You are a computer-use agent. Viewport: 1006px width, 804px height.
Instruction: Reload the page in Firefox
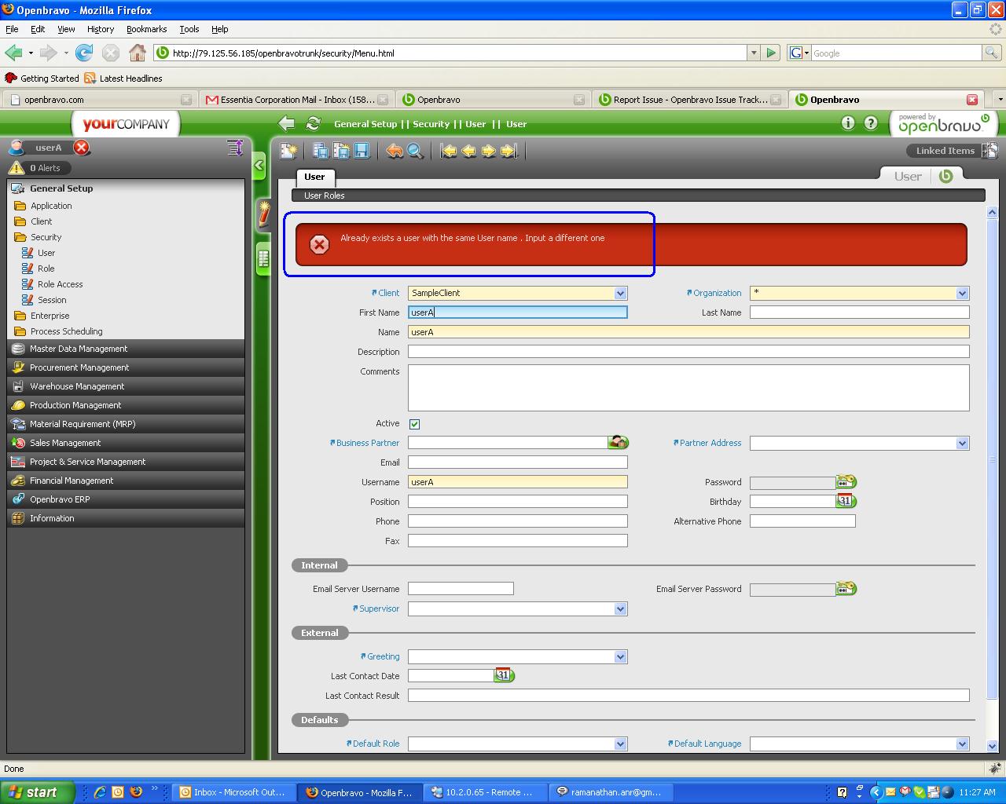[84, 53]
